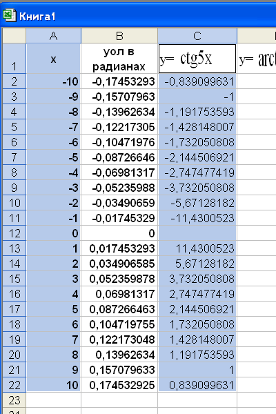Select row 2 header

(14, 81)
